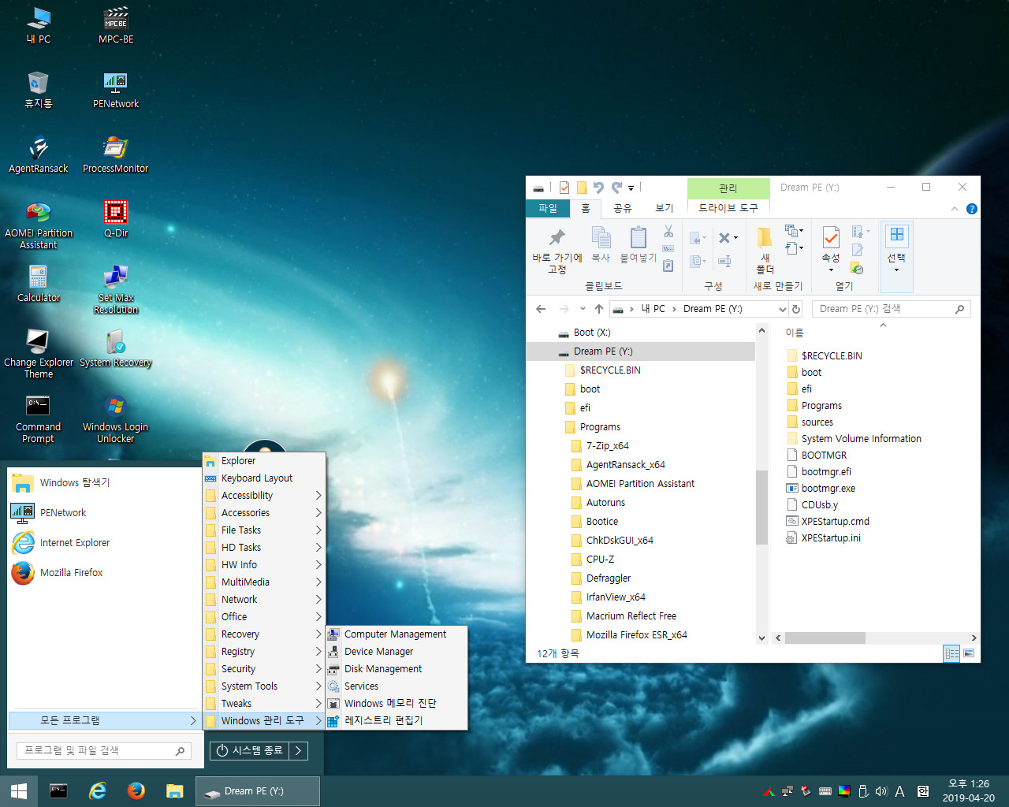
Task: Click the Explorer help question mark icon
Action: (x=971, y=209)
